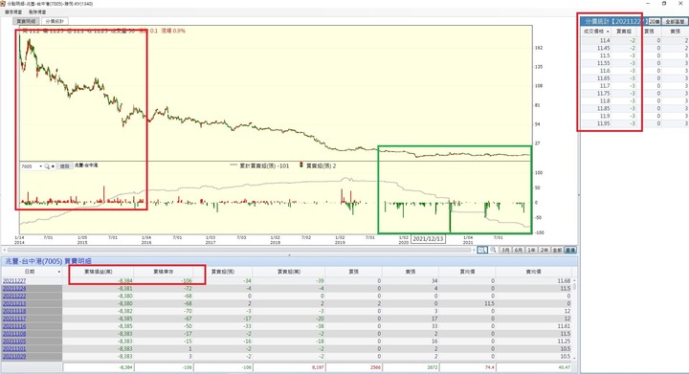This screenshot has height=374, width=689.
Task: Sort by 累積庫存 column header
Action: (163, 272)
